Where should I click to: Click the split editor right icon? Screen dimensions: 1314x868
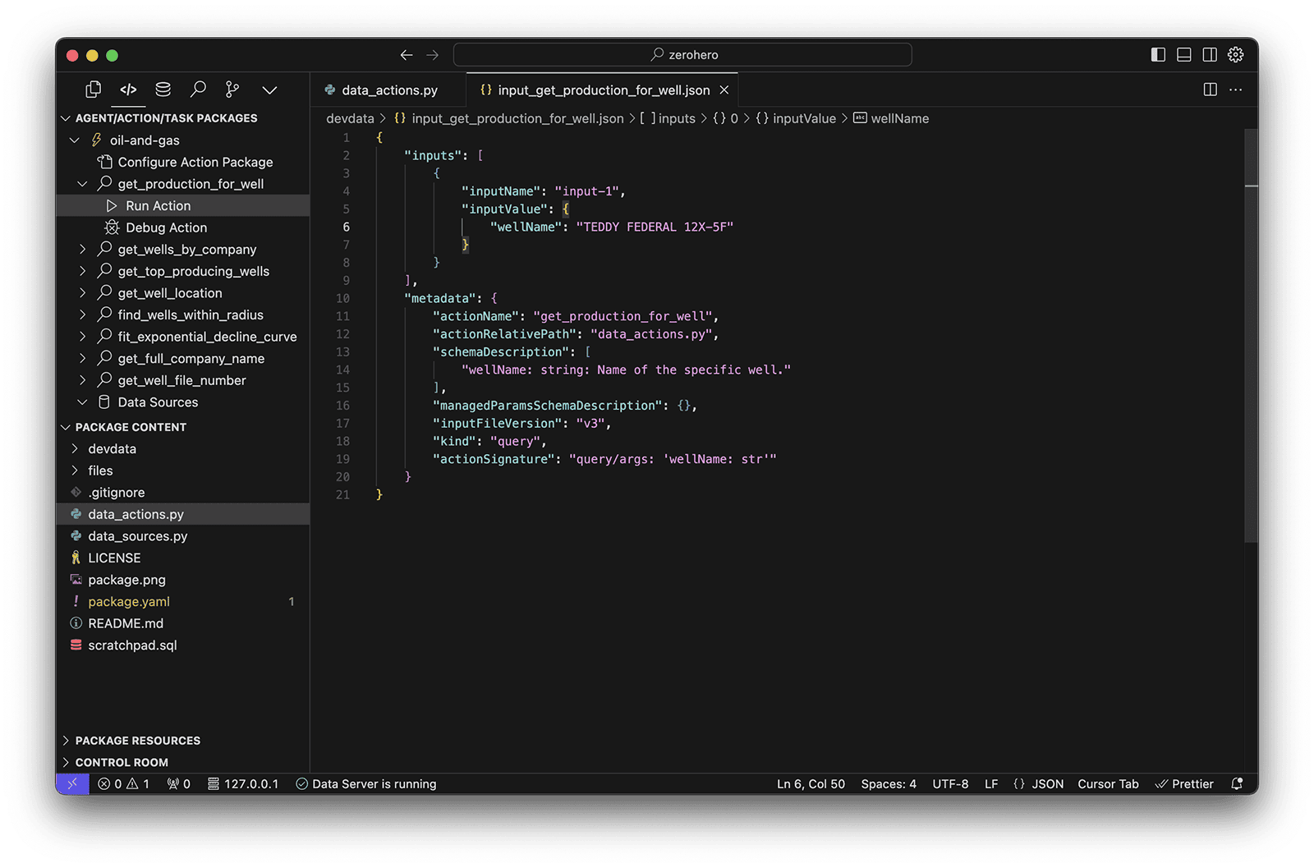pyautogui.click(x=1210, y=90)
